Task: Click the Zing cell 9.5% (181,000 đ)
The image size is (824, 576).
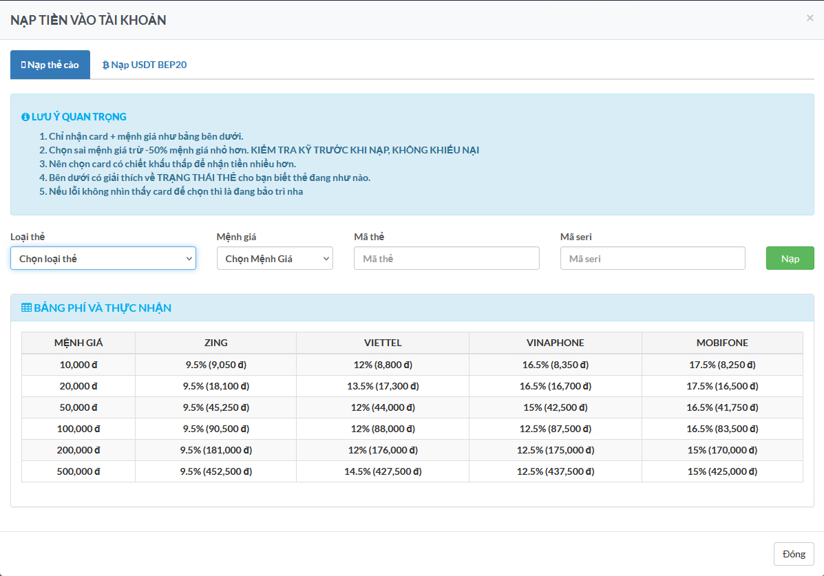Action: click(216, 450)
